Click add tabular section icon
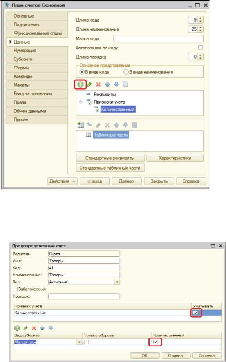This screenshot has height=362, width=226. pyautogui.click(x=80, y=125)
